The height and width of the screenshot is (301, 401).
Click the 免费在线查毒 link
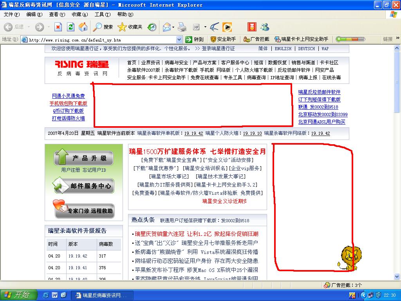point(204,77)
